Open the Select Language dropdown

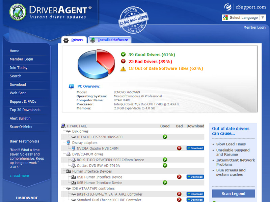244,18
